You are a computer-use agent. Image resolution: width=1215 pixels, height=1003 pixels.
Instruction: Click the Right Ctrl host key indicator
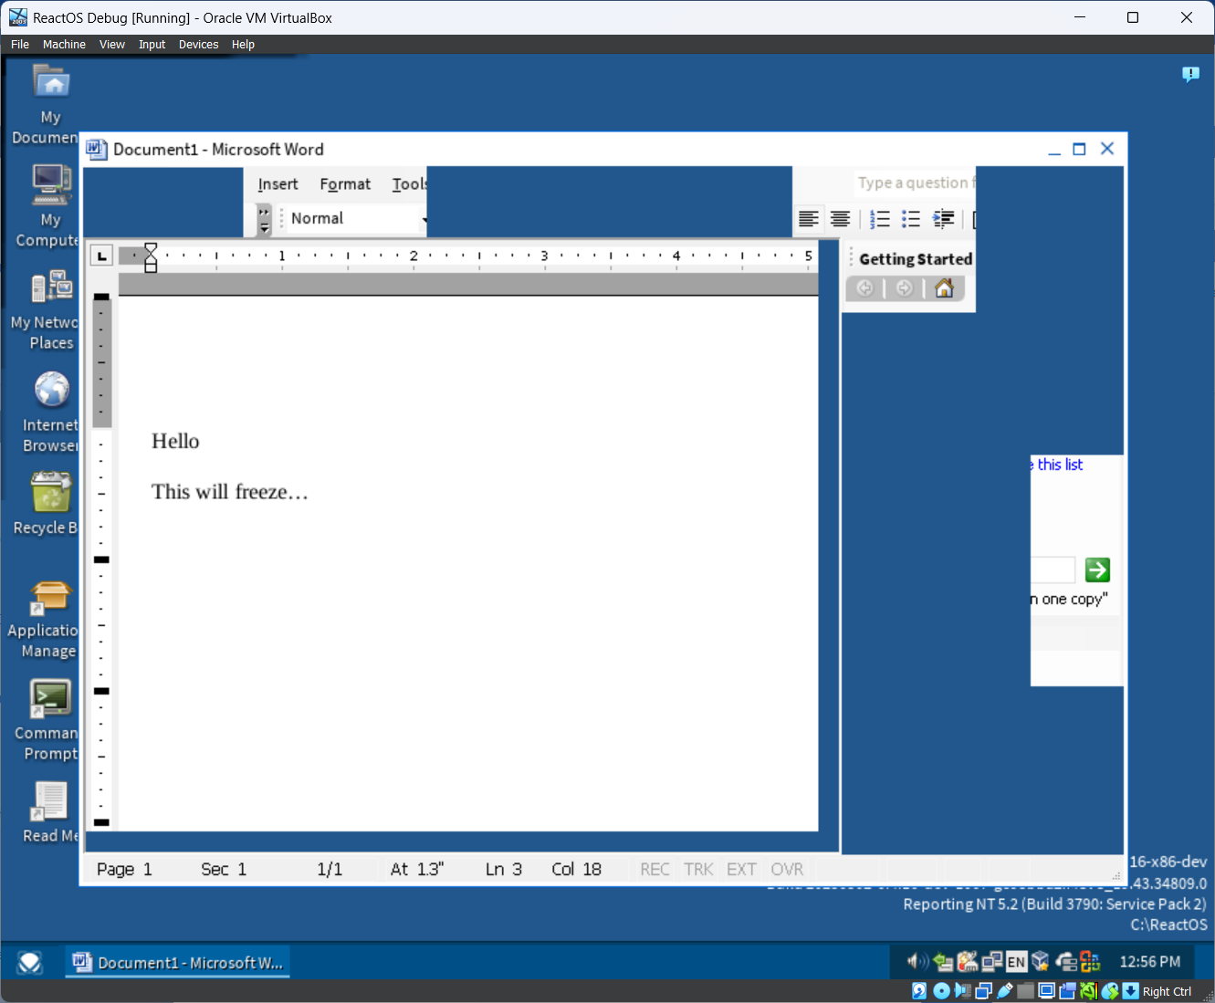point(1167,992)
